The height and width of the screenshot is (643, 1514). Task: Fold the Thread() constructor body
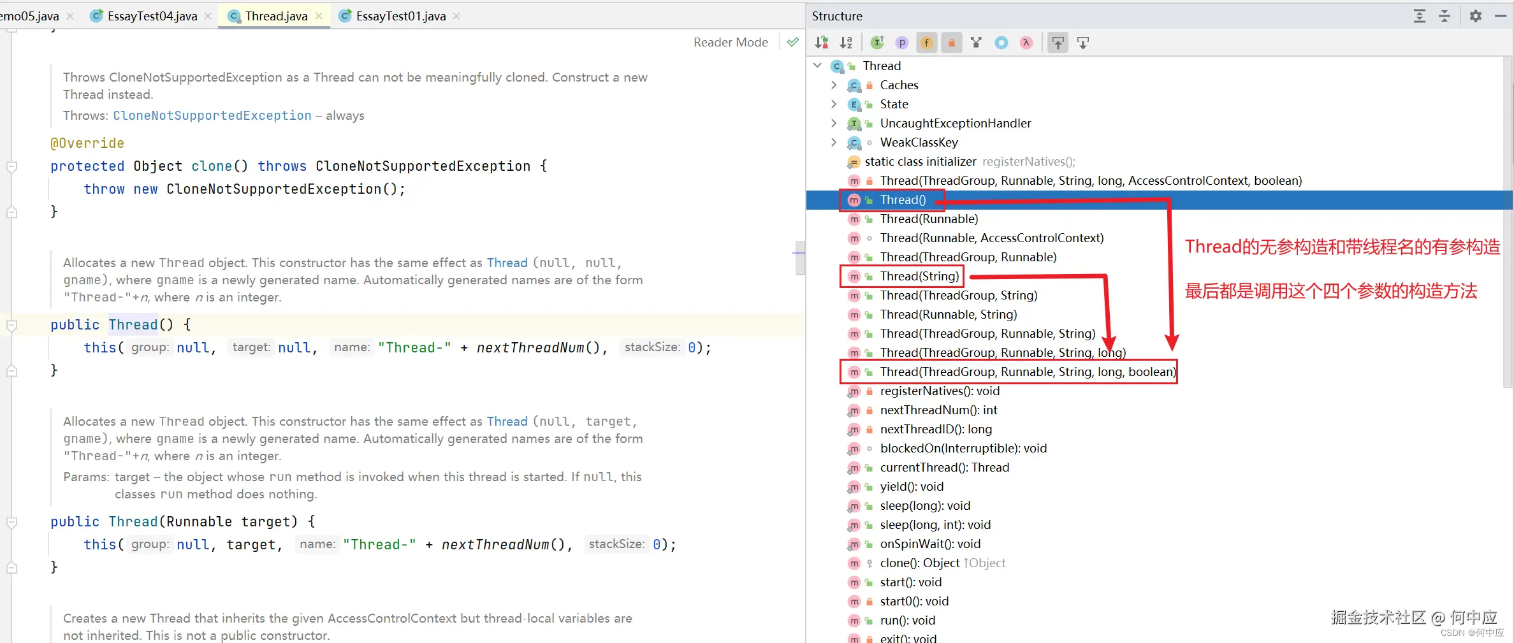(x=11, y=326)
